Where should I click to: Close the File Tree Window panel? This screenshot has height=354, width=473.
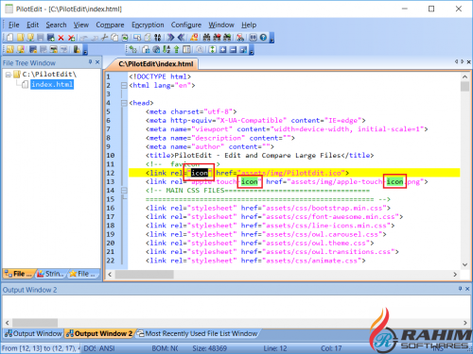pyautogui.click(x=97, y=62)
